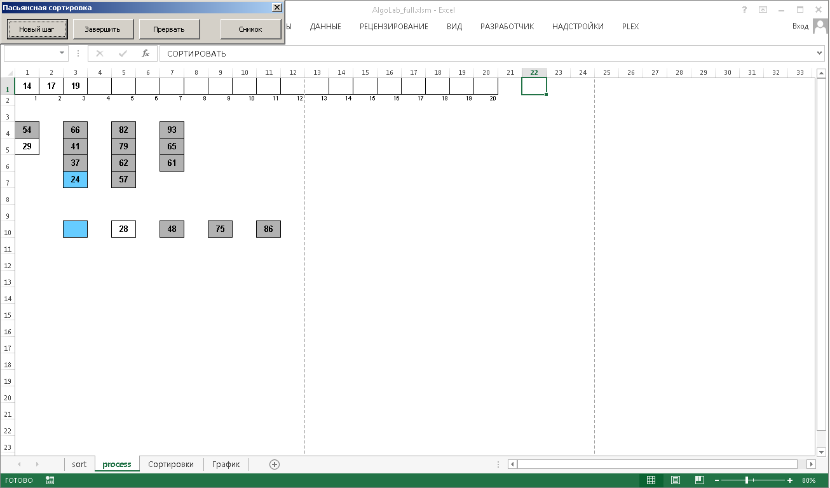
Task: Select gray cell containing 75
Action: [x=220, y=229]
